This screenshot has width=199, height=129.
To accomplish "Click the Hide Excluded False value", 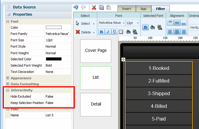I will pos(58,96).
